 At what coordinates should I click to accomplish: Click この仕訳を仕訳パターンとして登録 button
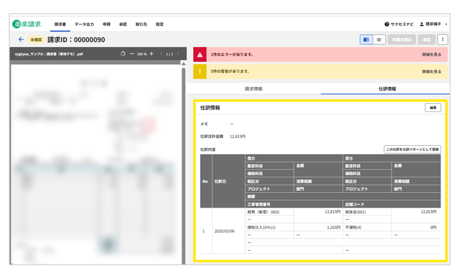tap(412, 149)
